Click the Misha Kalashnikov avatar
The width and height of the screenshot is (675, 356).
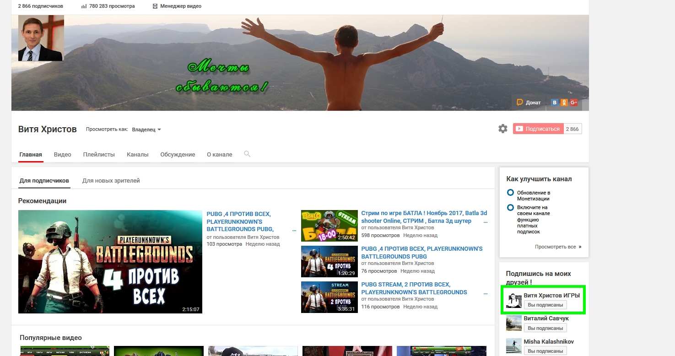coord(514,346)
